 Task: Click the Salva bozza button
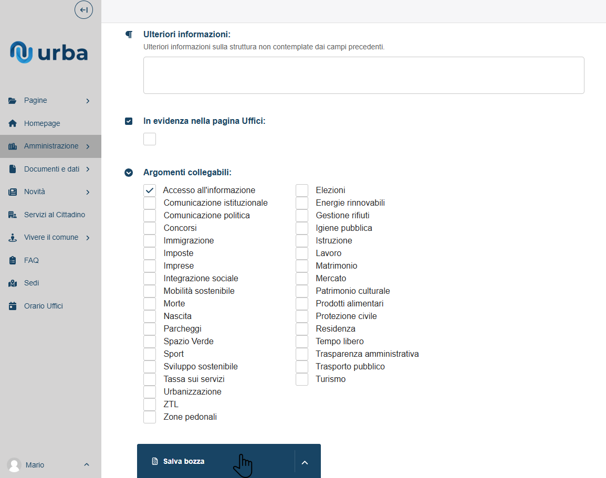[184, 461]
